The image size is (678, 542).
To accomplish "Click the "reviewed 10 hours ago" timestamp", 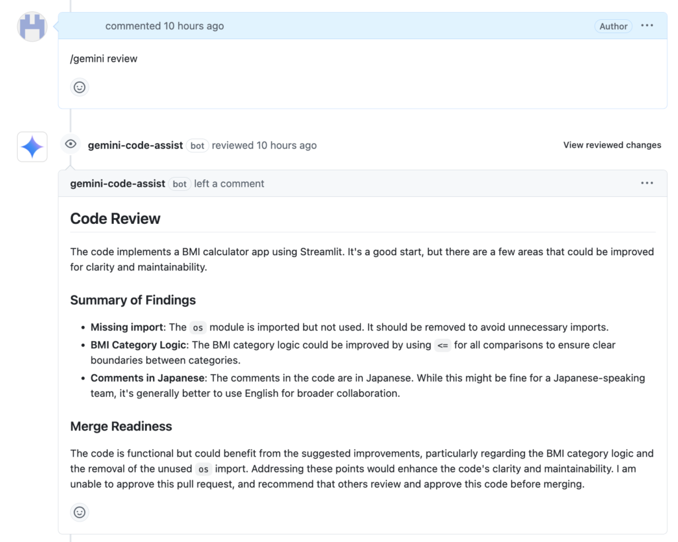I will coord(264,145).
